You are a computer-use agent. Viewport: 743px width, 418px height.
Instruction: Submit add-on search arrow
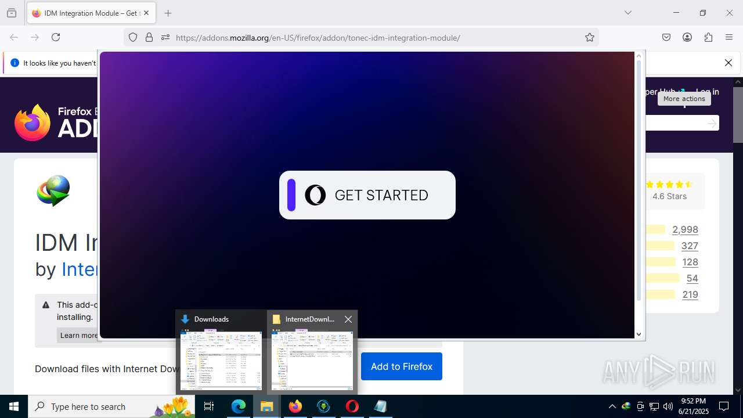pos(712,123)
